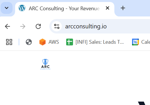Close the ARC Consulting tab

click(x=108, y=8)
